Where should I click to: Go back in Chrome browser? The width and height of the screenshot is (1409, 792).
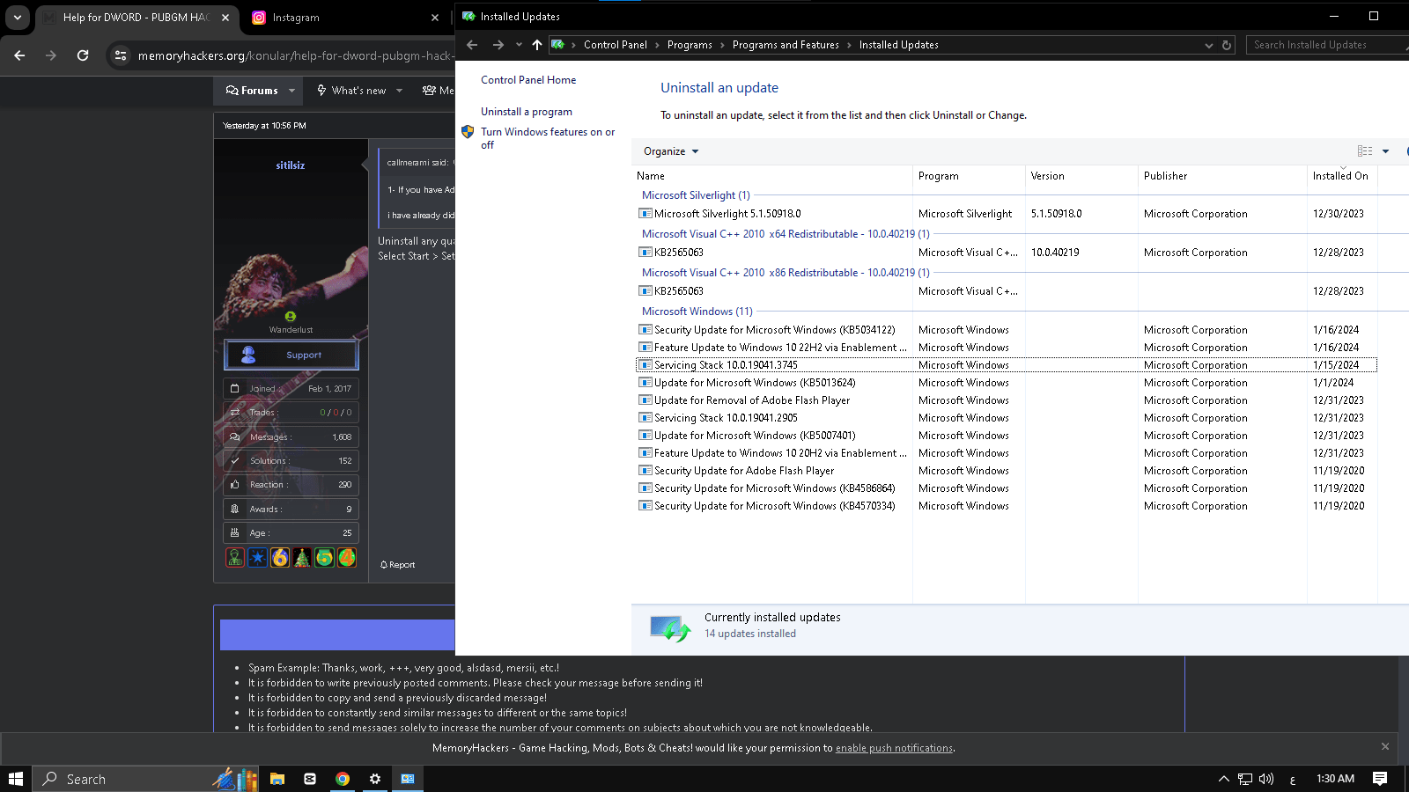point(19,55)
